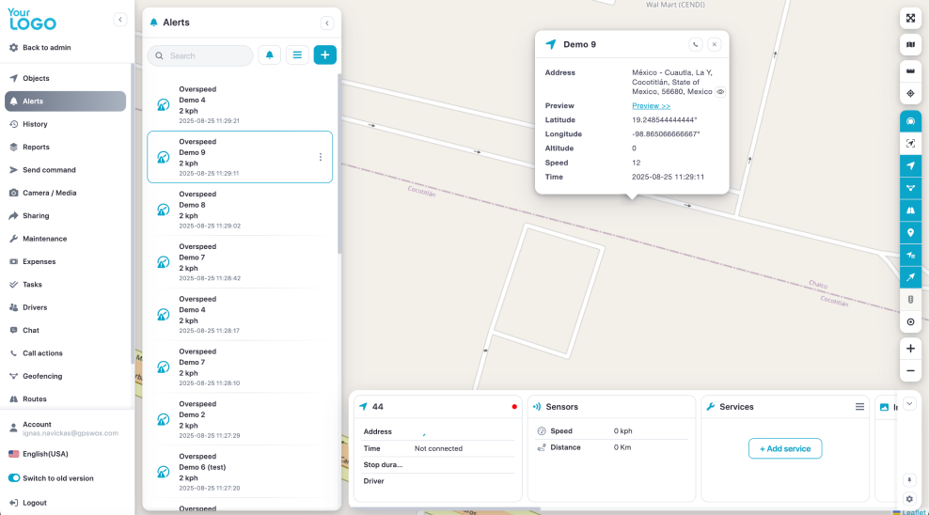
Task: Collapse the Alerts panel with chevron
Action: pyautogui.click(x=326, y=23)
